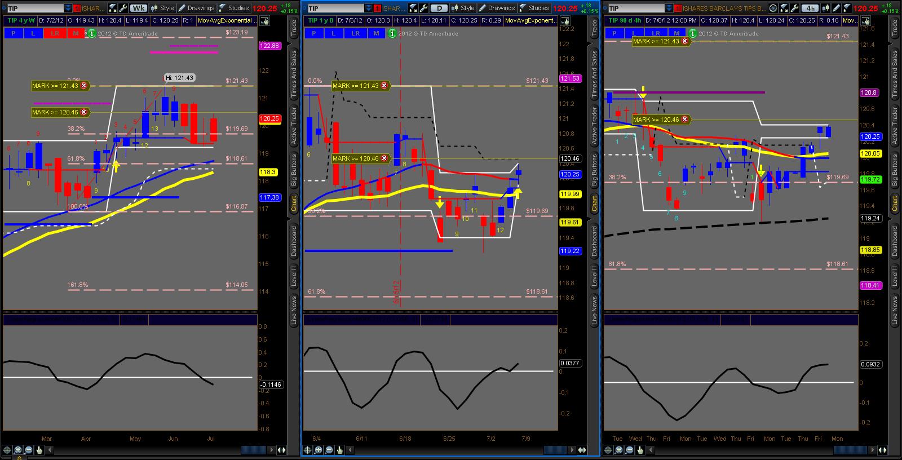Open Drawings menu in weekly chart
This screenshot has width=902, height=460.
(x=197, y=8)
